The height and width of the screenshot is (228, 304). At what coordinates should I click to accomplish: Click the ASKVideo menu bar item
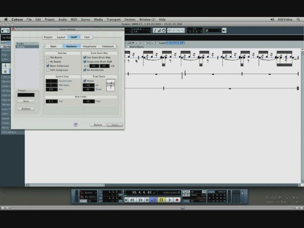285,19
